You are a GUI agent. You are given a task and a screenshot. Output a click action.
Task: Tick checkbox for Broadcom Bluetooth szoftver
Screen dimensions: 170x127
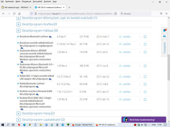pos(145,37)
